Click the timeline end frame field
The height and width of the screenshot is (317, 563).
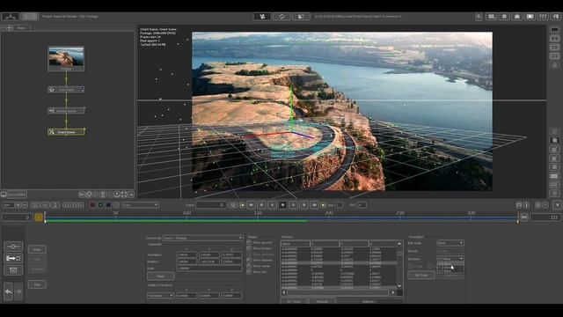[x=545, y=217]
